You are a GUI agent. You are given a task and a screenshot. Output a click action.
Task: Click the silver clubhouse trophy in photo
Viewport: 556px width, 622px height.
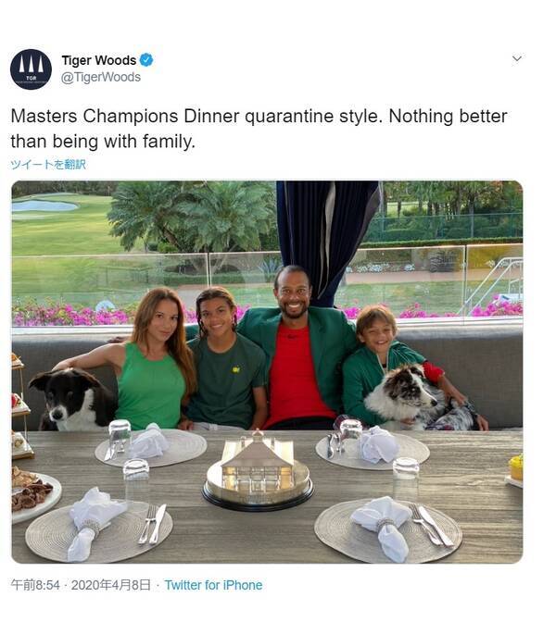pos(259,471)
